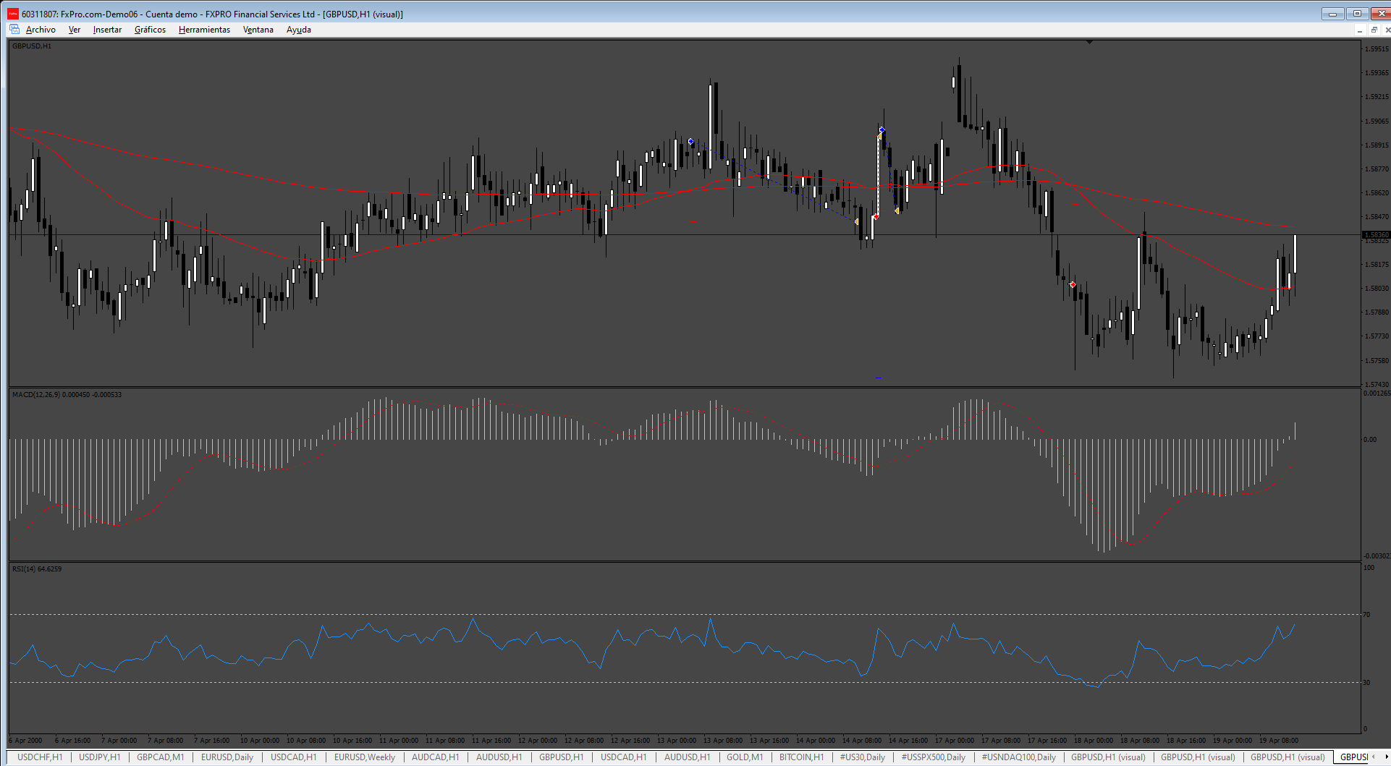Viewport: 1391px width, 766px height.
Task: Switch to the BITCOIN,H1 chart tab
Action: pyautogui.click(x=801, y=757)
